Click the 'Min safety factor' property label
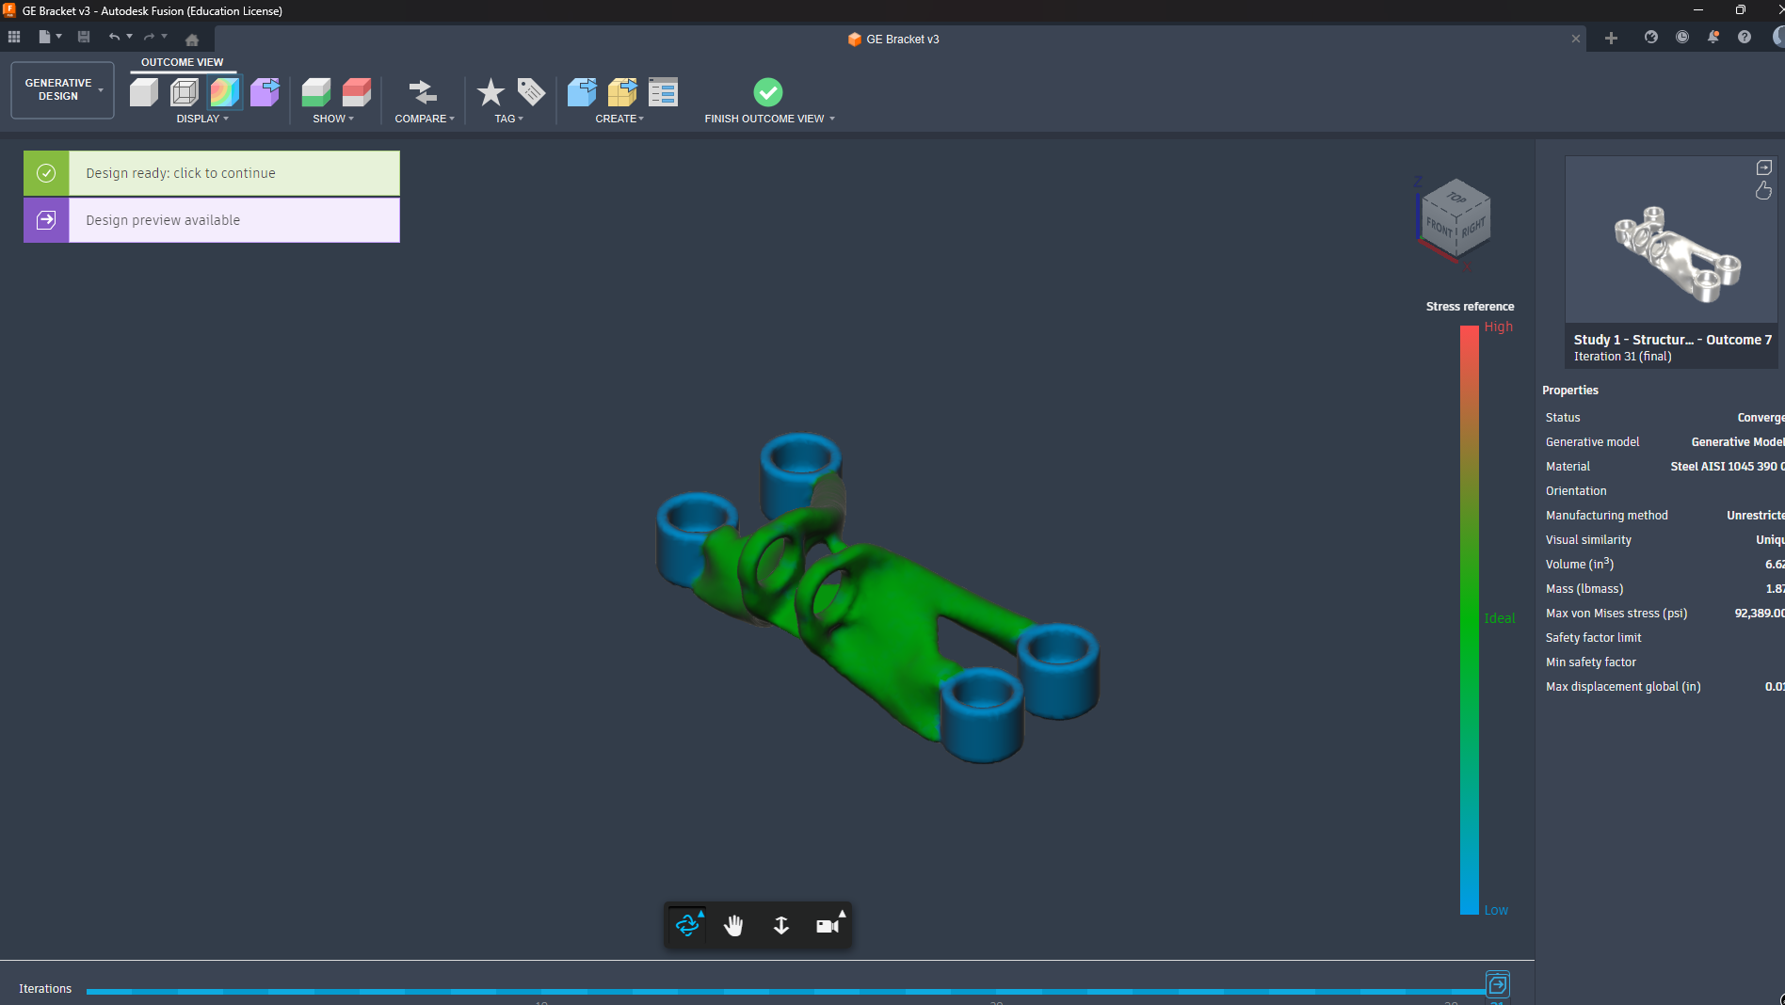 point(1590,662)
